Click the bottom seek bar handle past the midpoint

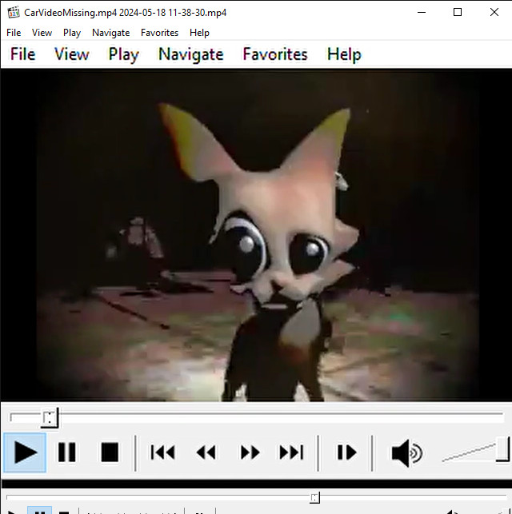click(314, 497)
